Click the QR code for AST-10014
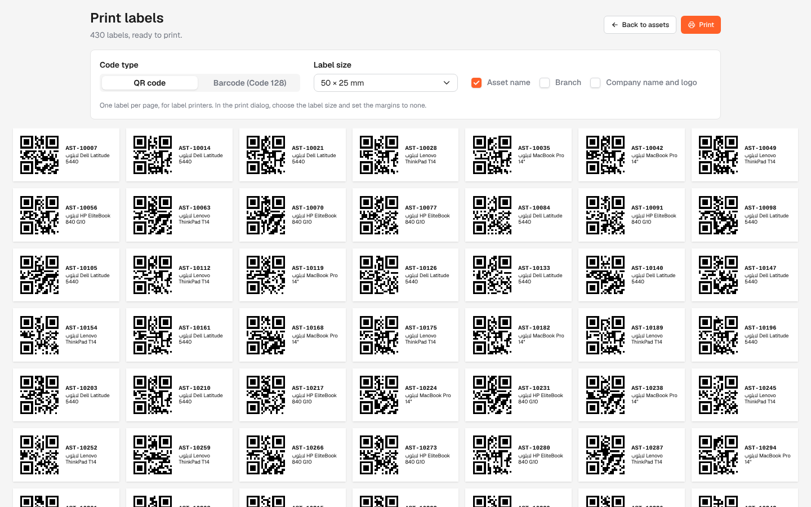Screen dimensions: 811x507 coord(153,155)
